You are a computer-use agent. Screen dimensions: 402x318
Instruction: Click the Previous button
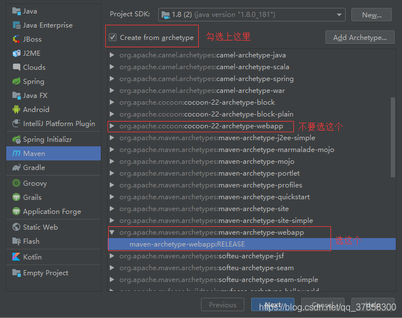[222, 304]
